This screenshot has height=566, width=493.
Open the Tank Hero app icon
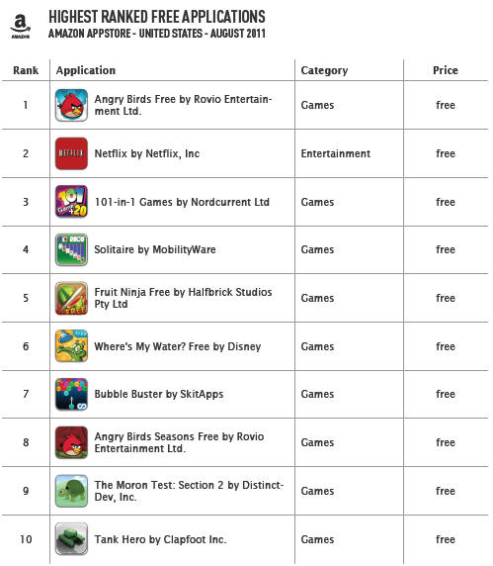[x=71, y=538]
